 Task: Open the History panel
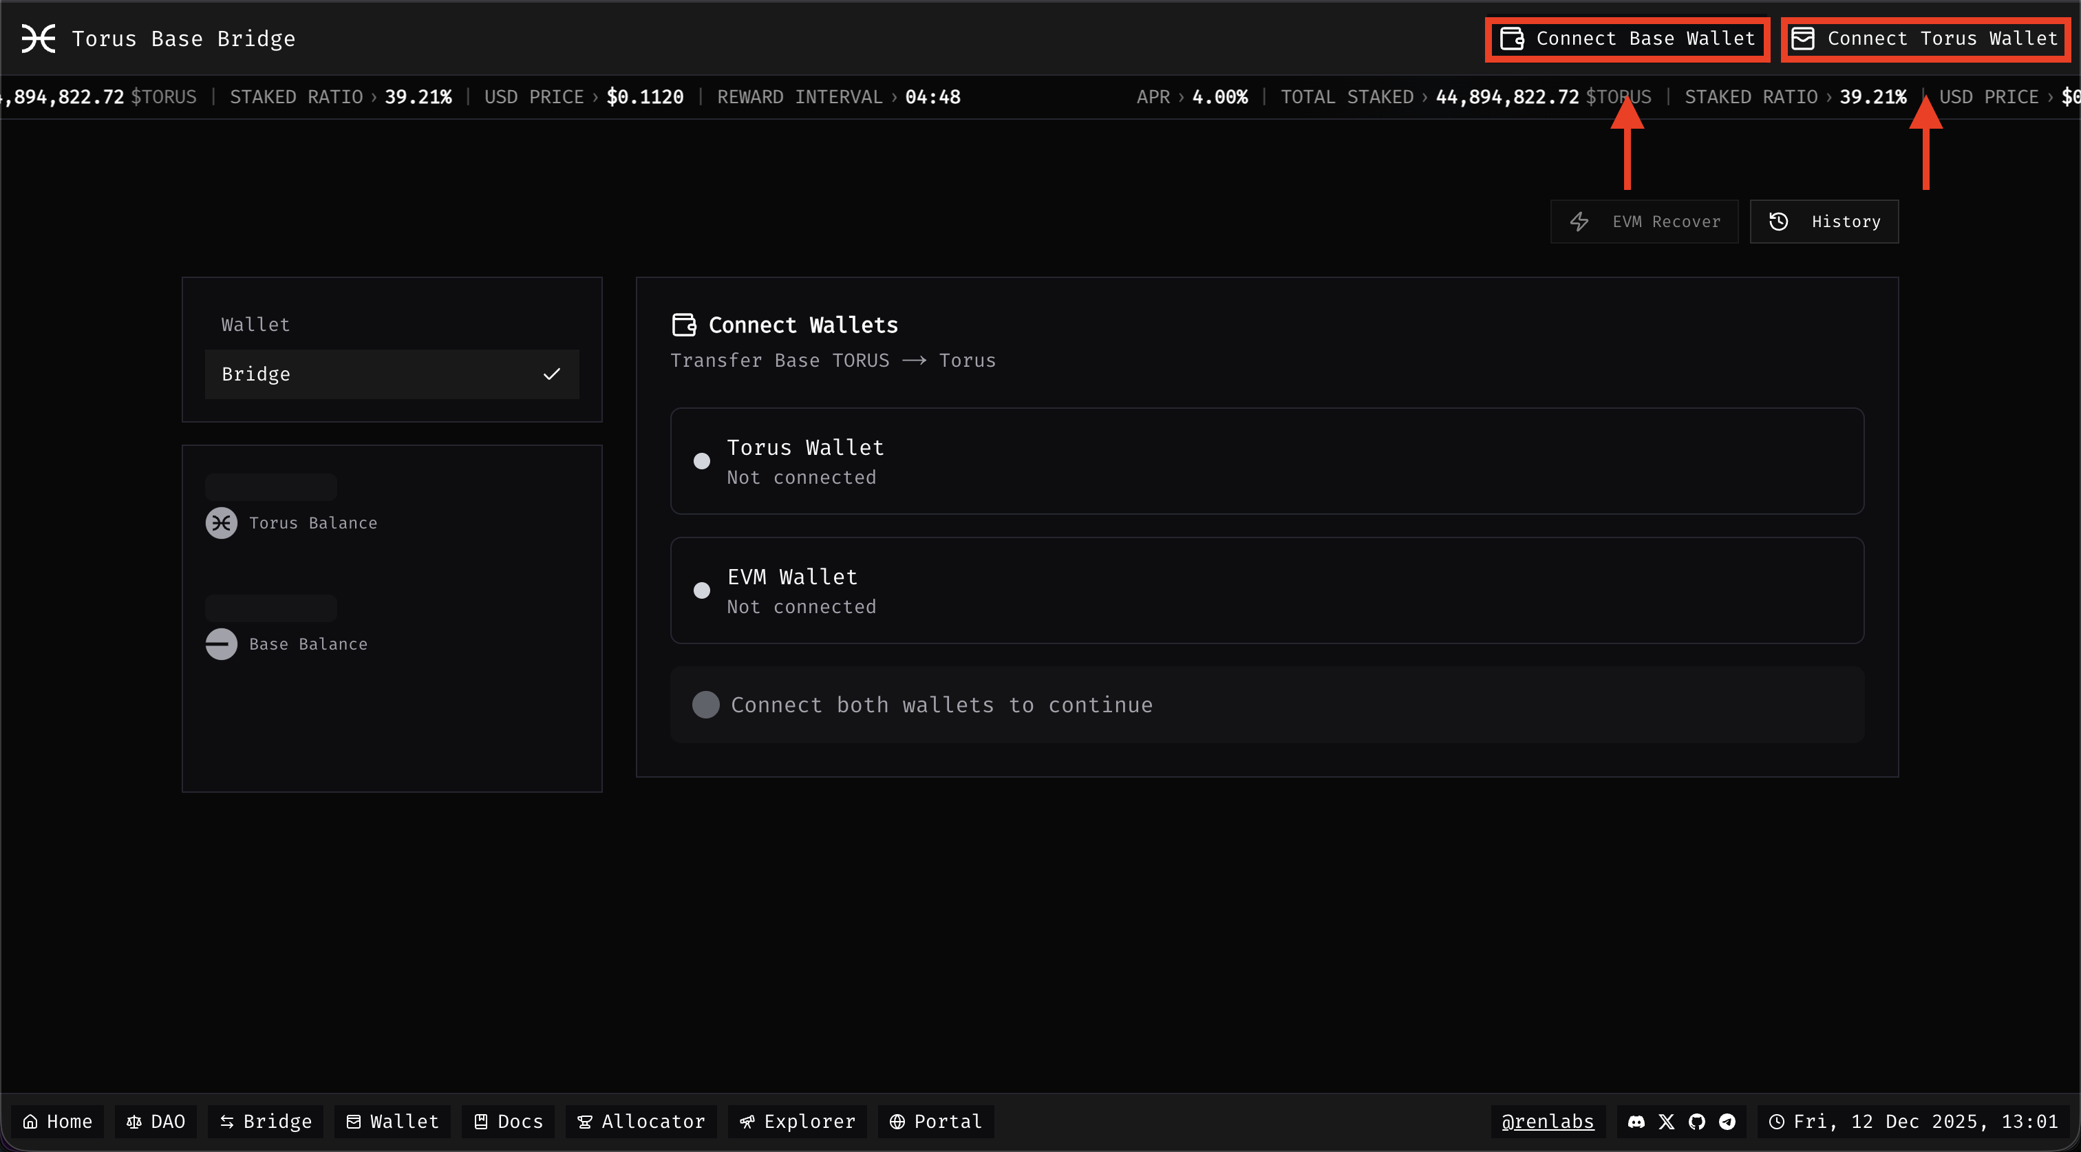pos(1824,222)
